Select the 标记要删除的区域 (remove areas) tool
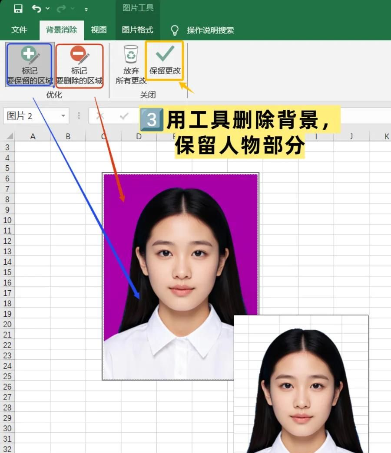 80,65
